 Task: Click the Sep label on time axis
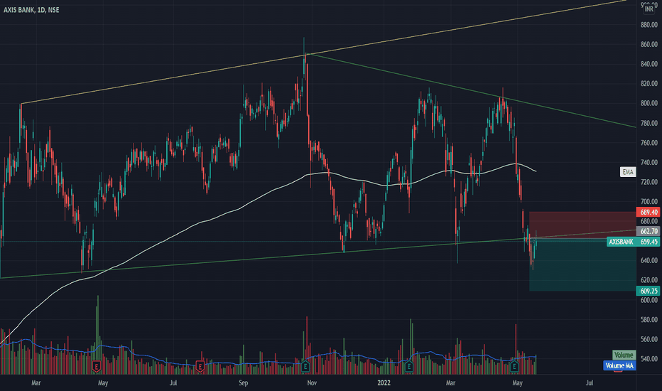click(243, 383)
